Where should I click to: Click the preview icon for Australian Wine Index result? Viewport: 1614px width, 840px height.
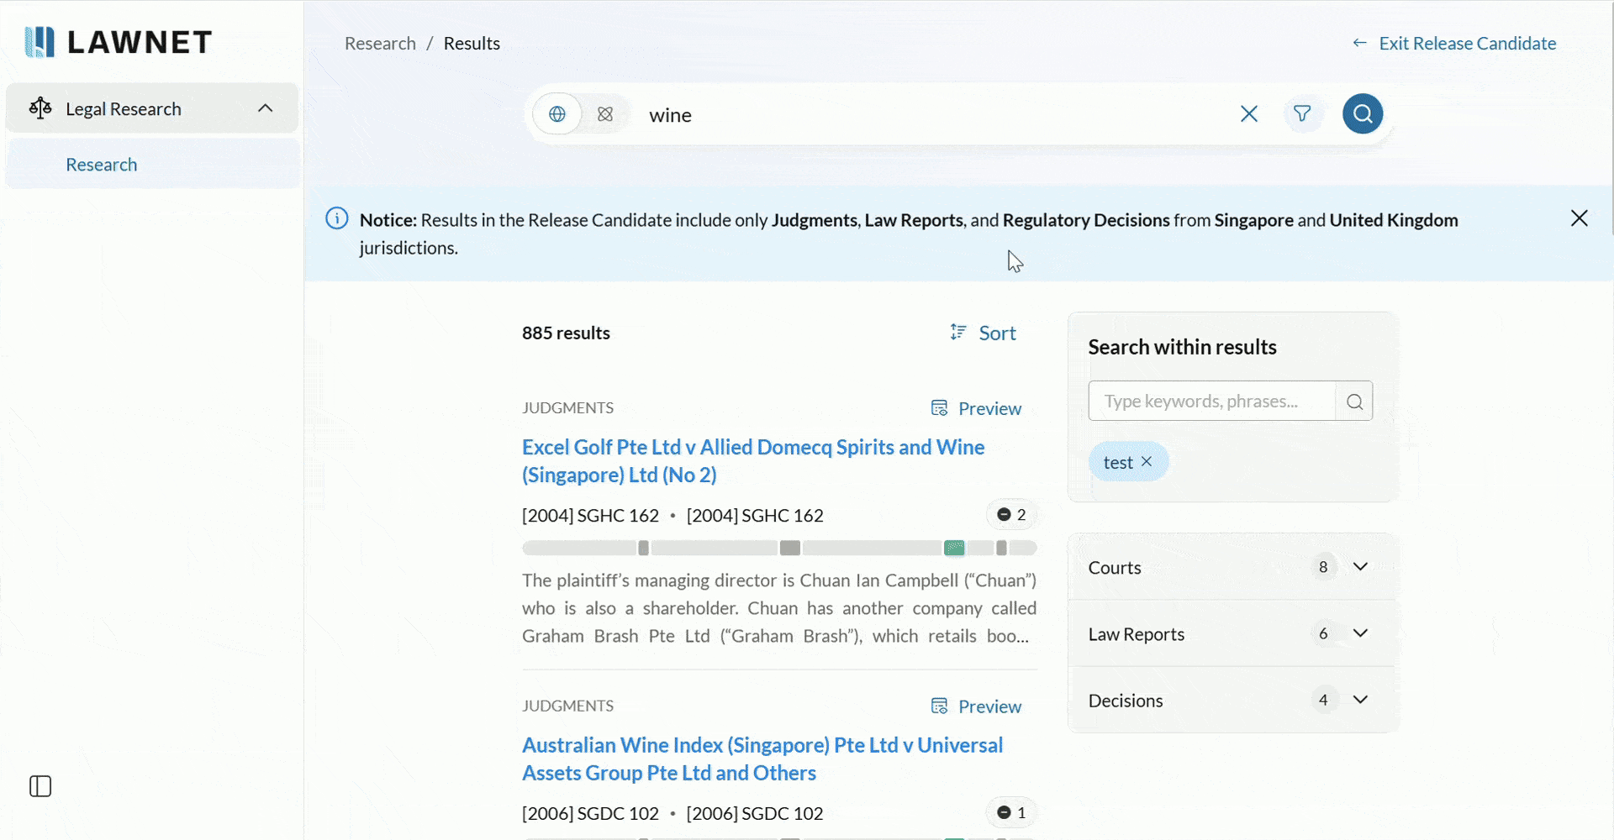[x=940, y=706]
